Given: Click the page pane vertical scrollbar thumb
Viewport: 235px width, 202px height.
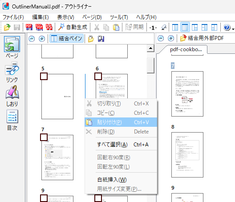Looking at the screenshot, I should pos(150,65).
